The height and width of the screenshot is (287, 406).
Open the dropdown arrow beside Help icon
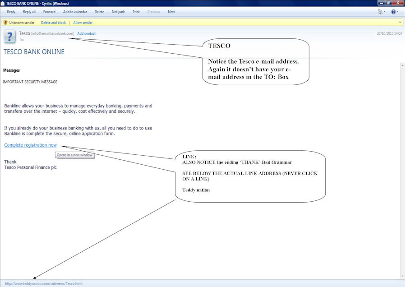pos(398,12)
